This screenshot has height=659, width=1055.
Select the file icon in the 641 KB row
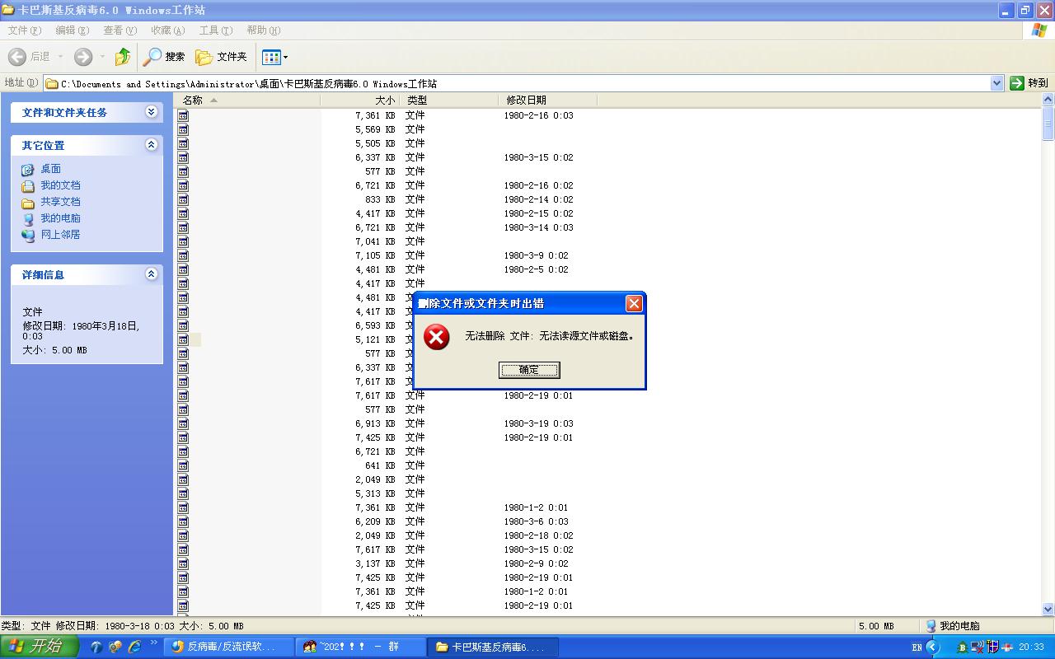click(x=183, y=465)
